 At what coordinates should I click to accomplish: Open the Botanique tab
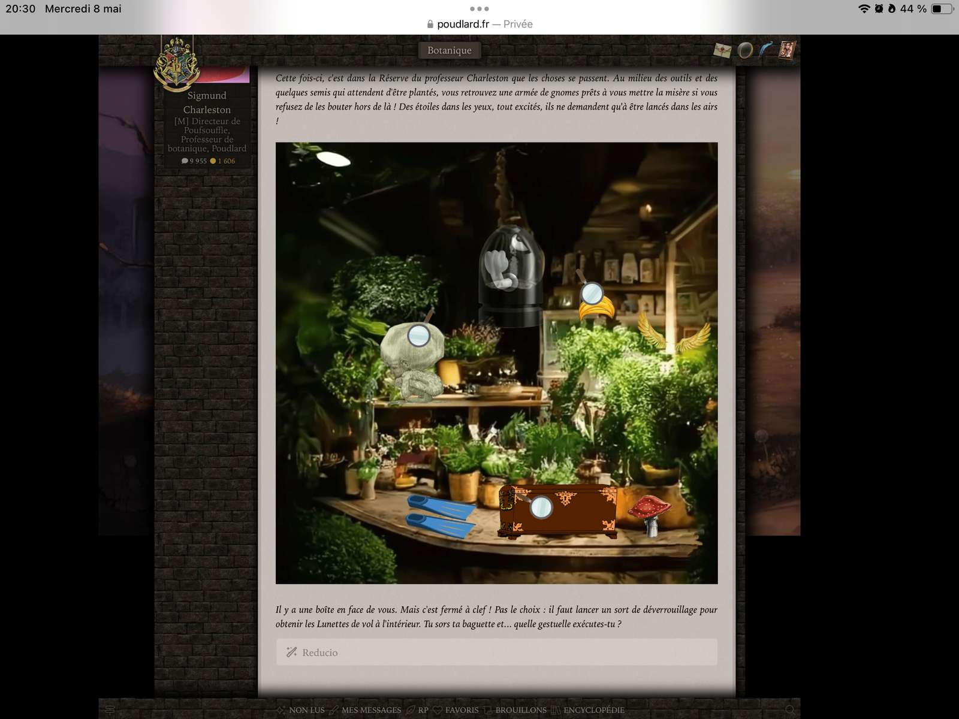(450, 50)
